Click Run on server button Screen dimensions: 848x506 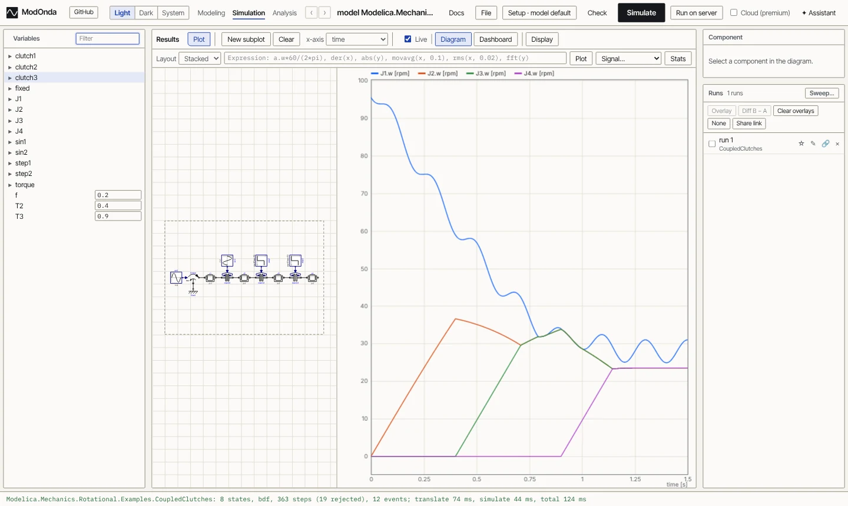point(697,13)
